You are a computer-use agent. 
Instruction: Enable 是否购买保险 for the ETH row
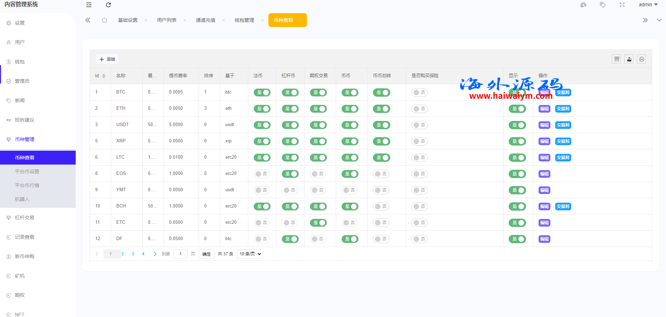coord(419,109)
